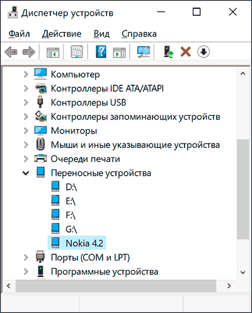Select the E:\ portable device
Screen dimensions: 252x313
coord(71,201)
